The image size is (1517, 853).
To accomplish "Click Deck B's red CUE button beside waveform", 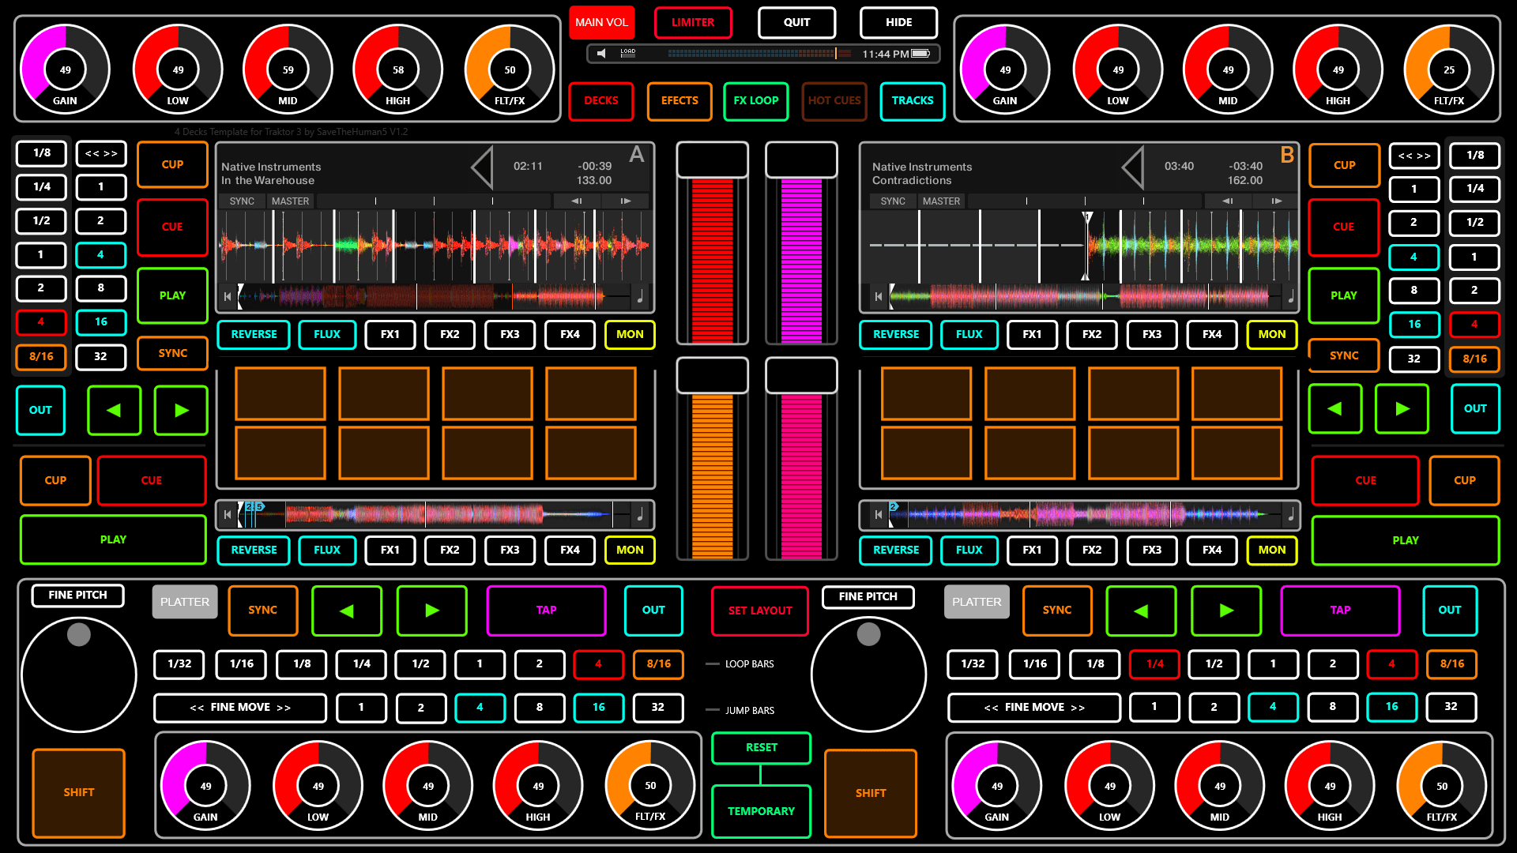I will (1343, 227).
